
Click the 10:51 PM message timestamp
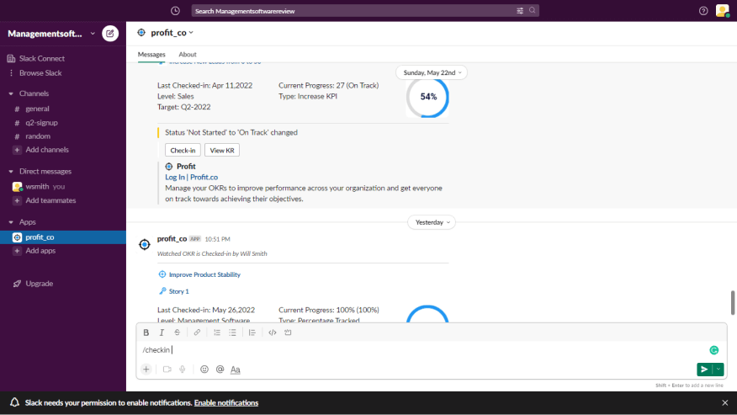[217, 240]
